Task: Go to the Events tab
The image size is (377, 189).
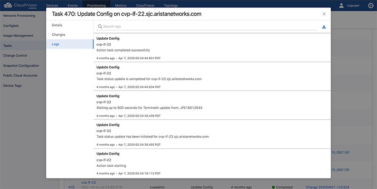Action: [72, 5]
